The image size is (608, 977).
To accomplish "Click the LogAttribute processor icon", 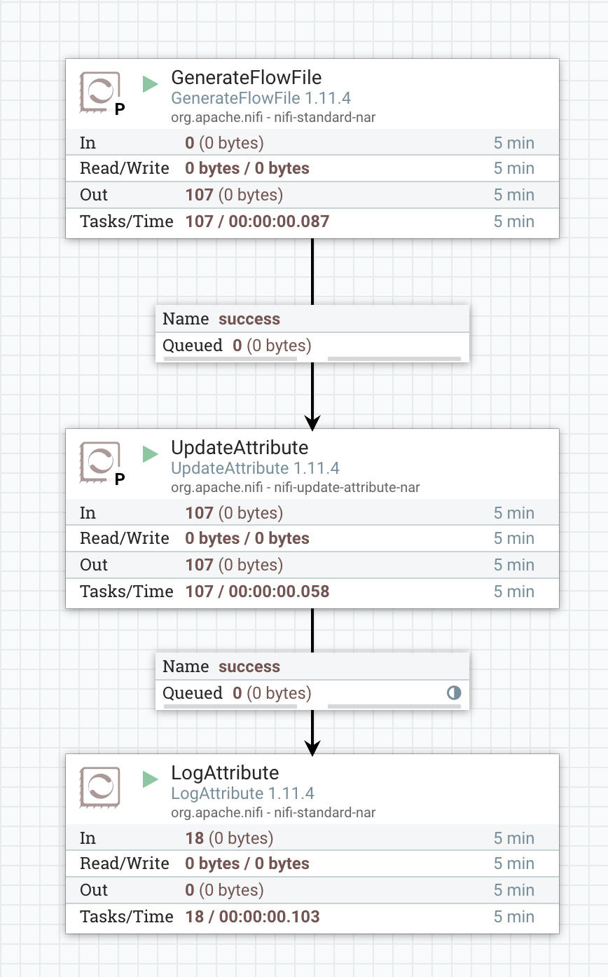I will [99, 787].
